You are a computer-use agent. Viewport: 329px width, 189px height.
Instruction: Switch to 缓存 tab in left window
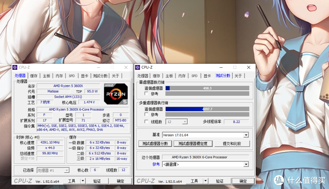[x=33, y=76]
